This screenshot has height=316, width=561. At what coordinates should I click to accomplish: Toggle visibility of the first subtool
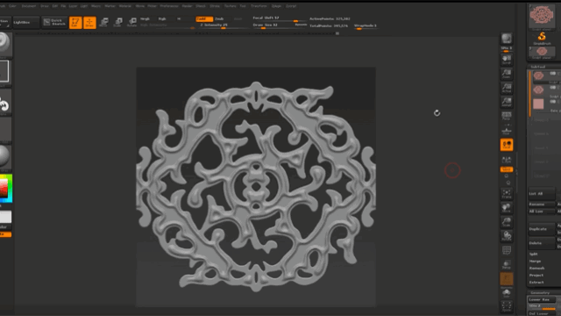553,74
